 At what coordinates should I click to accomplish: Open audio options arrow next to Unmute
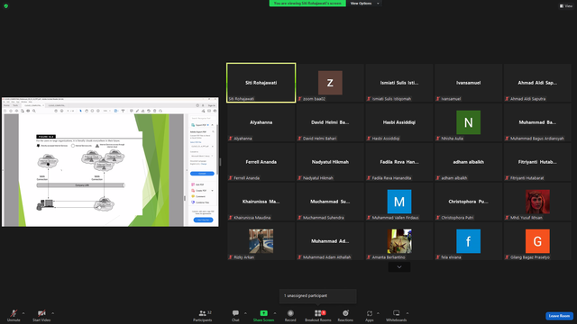click(23, 313)
